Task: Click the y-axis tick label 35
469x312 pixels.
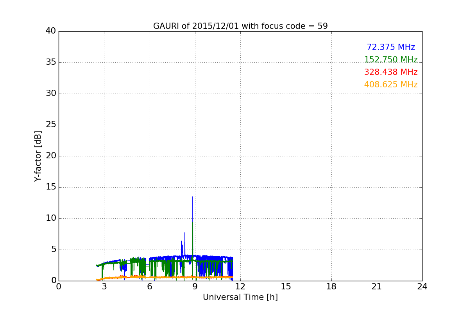Action: pos(50,62)
